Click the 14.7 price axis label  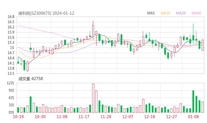click(x=11, y=53)
